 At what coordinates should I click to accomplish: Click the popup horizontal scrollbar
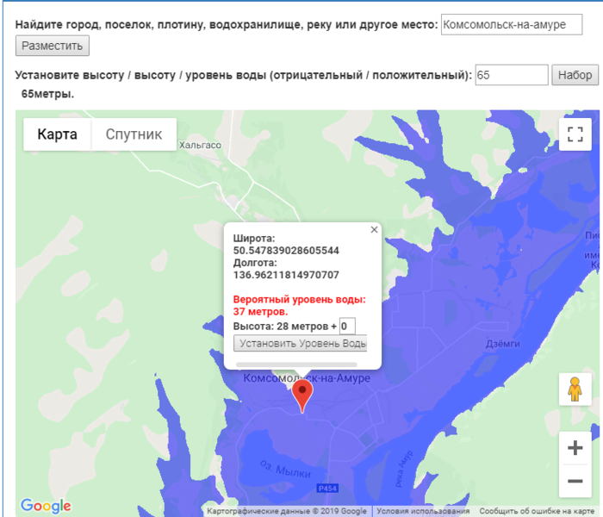click(x=296, y=364)
